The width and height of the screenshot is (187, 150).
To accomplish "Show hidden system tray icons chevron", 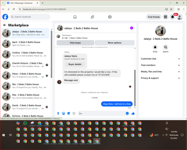I will pyautogui.click(x=163, y=135).
